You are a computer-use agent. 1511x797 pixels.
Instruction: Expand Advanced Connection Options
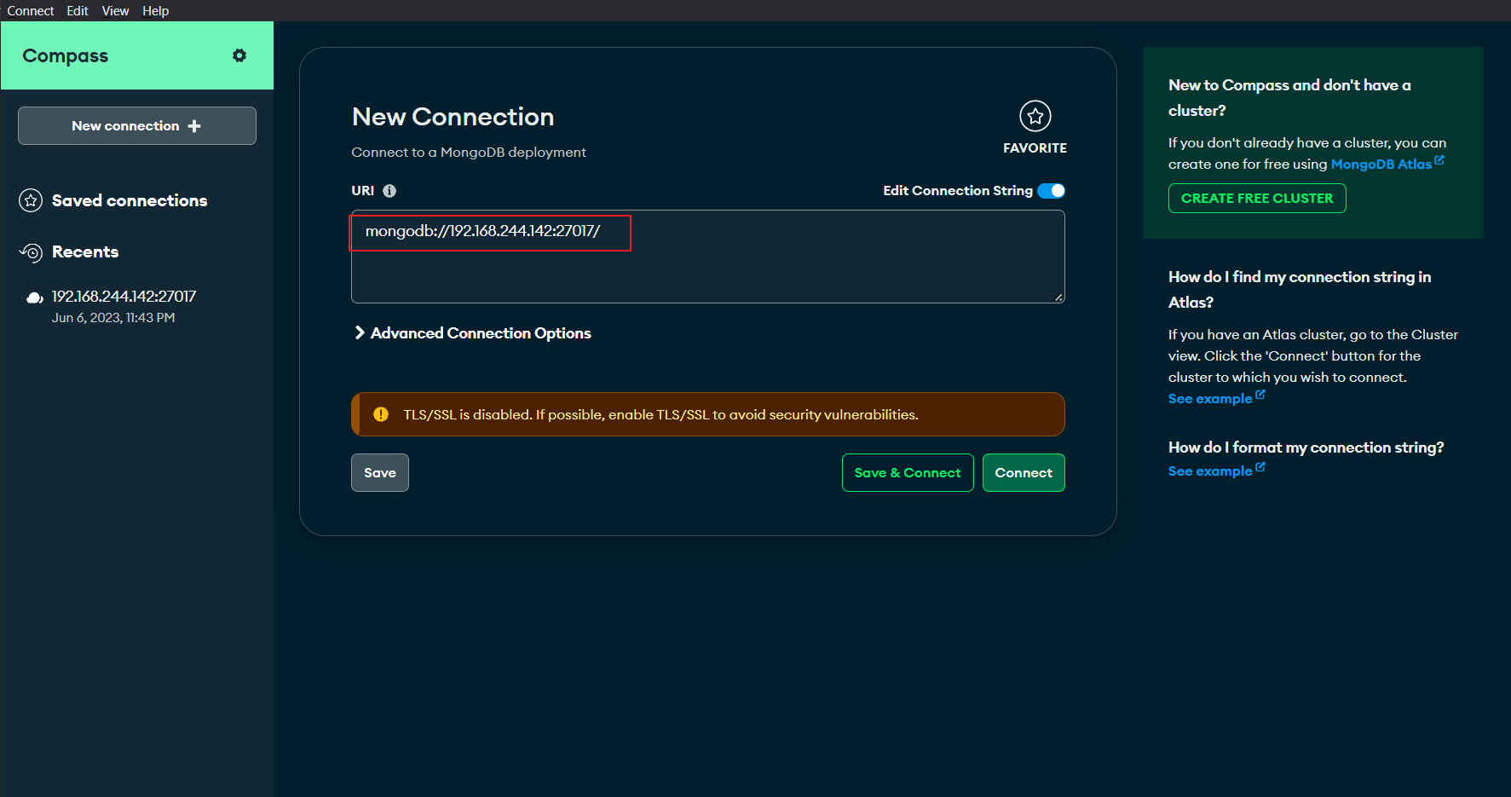472,333
